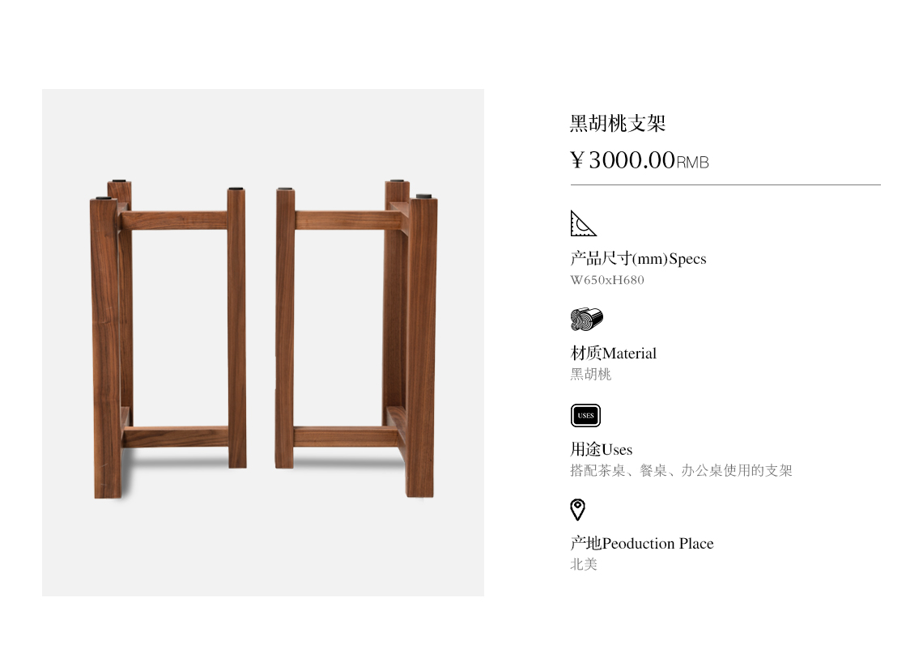Click the ¥3000.00 price text
Viewport: 923px width, 653px height.
(622, 160)
